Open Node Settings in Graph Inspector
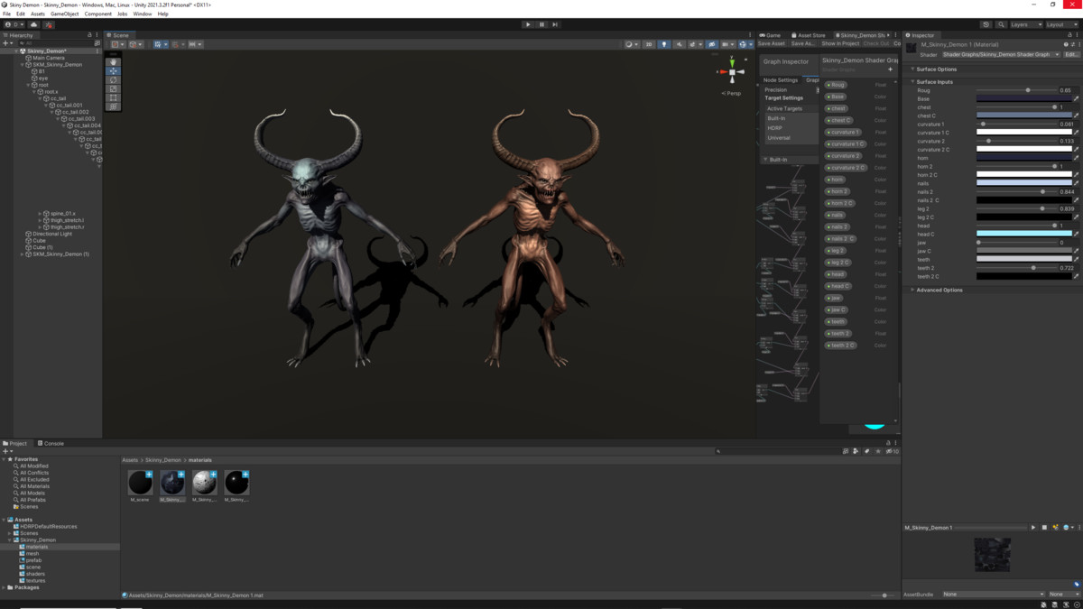1083x609 pixels. [781, 79]
